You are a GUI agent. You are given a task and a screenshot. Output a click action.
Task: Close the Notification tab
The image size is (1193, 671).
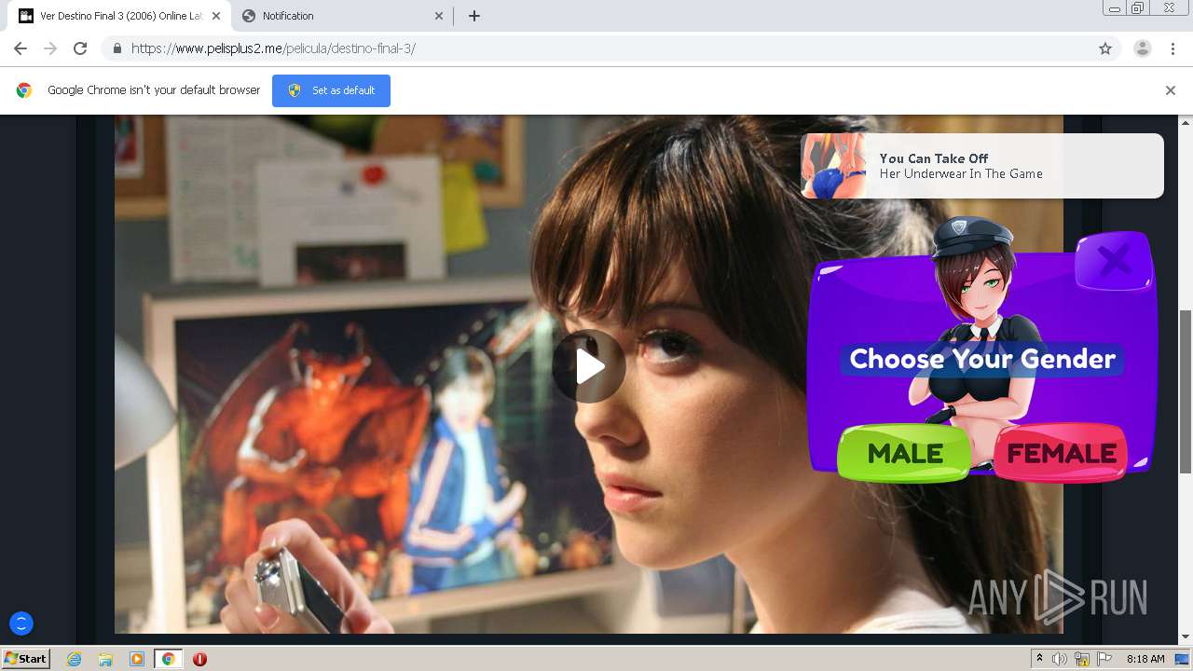[x=440, y=16]
